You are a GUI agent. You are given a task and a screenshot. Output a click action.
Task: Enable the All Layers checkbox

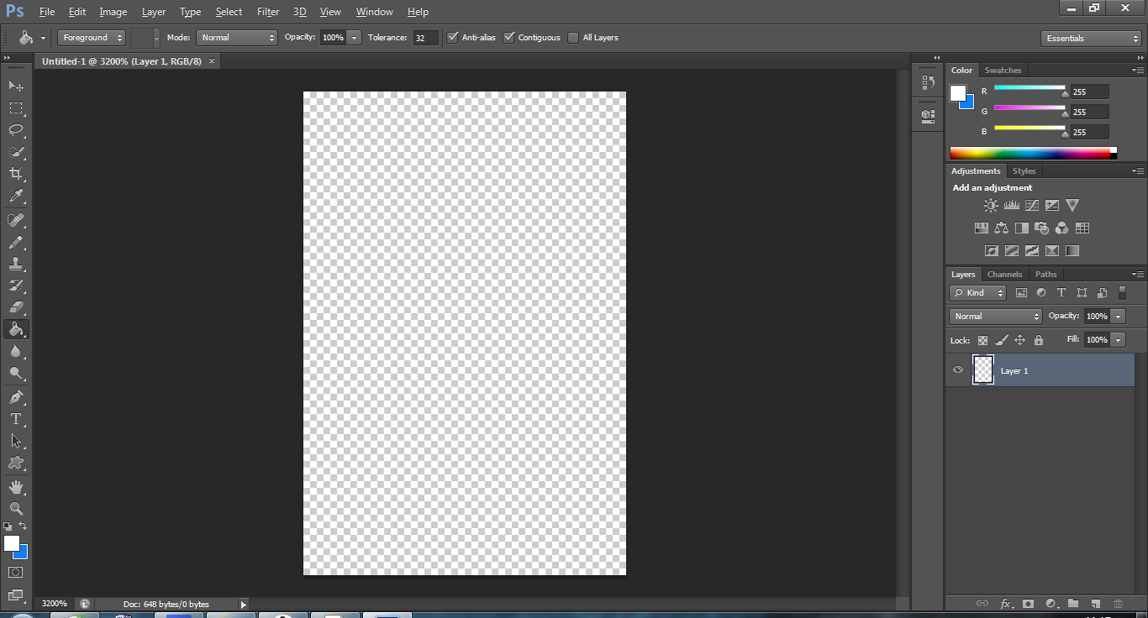(573, 38)
